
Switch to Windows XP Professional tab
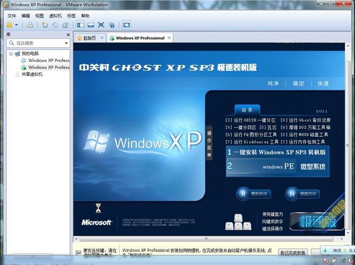[x=140, y=38]
